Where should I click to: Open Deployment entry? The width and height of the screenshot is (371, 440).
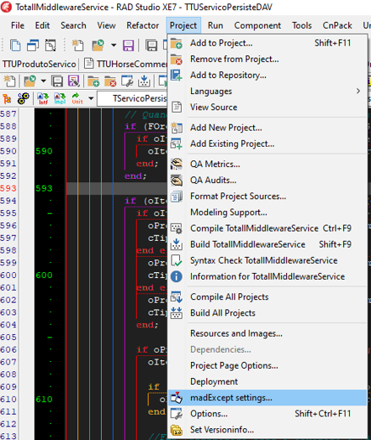tap(268, 381)
